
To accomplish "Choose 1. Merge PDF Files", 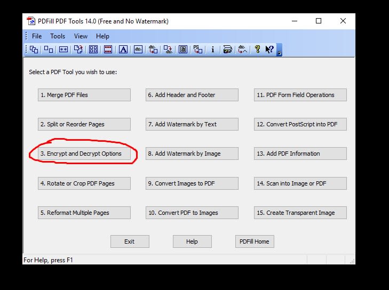I will click(x=84, y=95).
